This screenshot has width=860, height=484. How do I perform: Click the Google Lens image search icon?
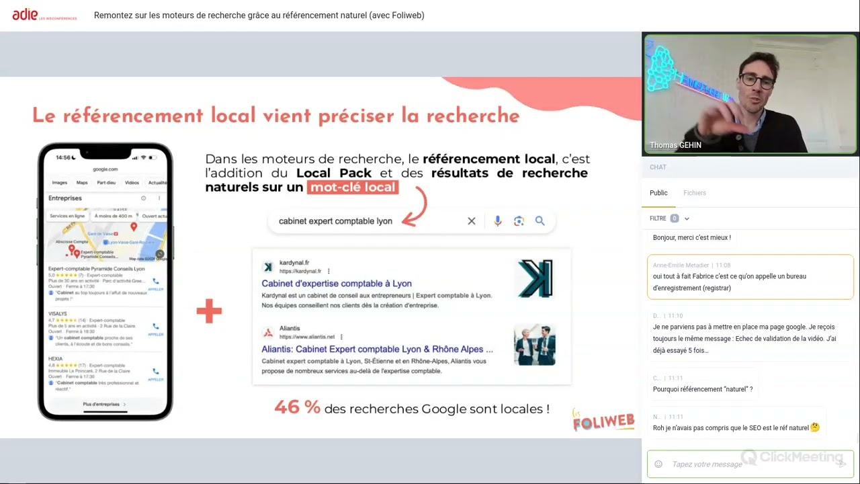pyautogui.click(x=519, y=221)
